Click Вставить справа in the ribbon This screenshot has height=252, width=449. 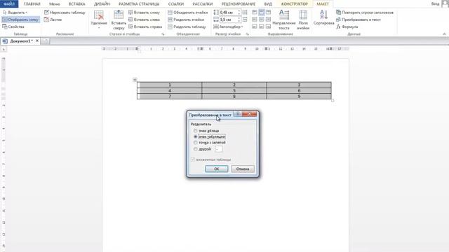point(145,27)
